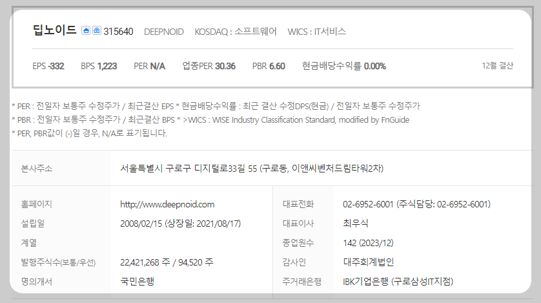Click the 대표전화 label
This screenshot has width=541, height=303.
point(298,204)
